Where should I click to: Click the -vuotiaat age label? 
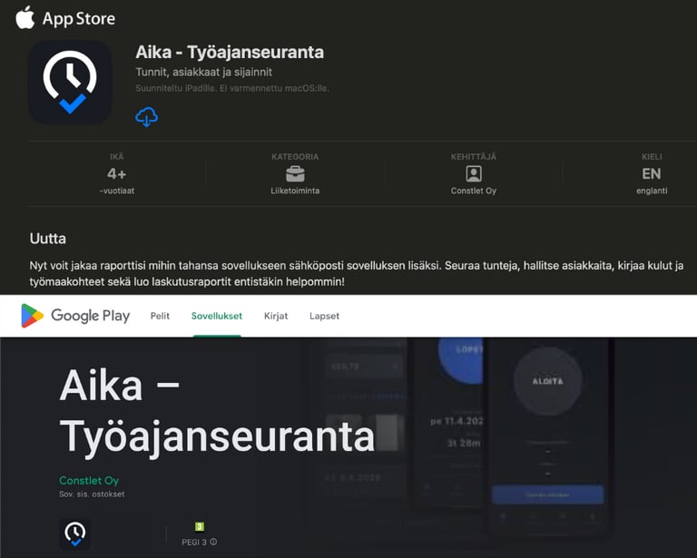click(117, 191)
